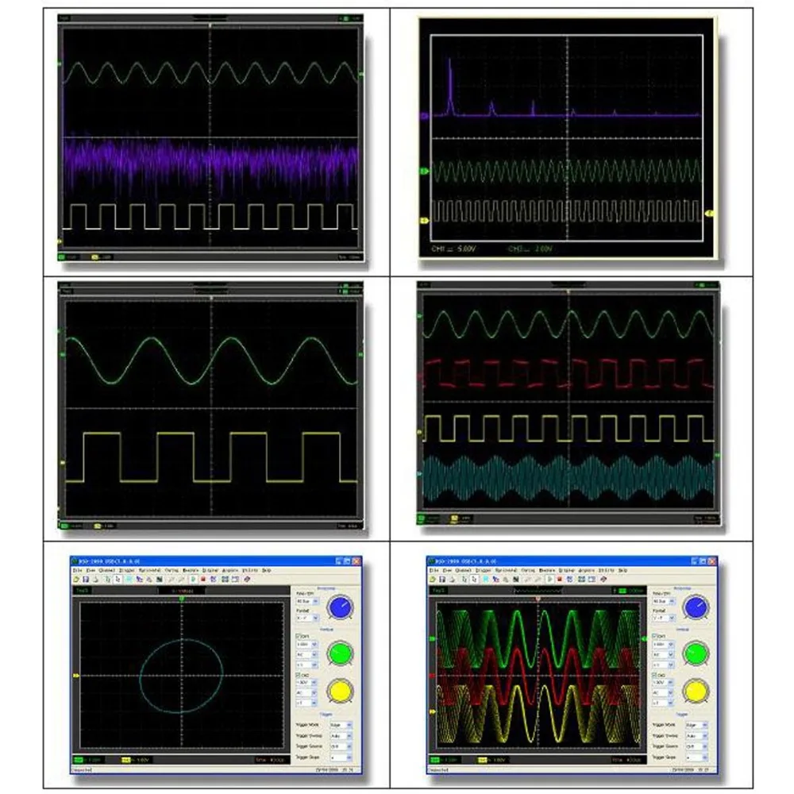Open CH2 voltage dropdown in three-waveform window
Viewport: 794px width, 794px height.
coord(663,682)
